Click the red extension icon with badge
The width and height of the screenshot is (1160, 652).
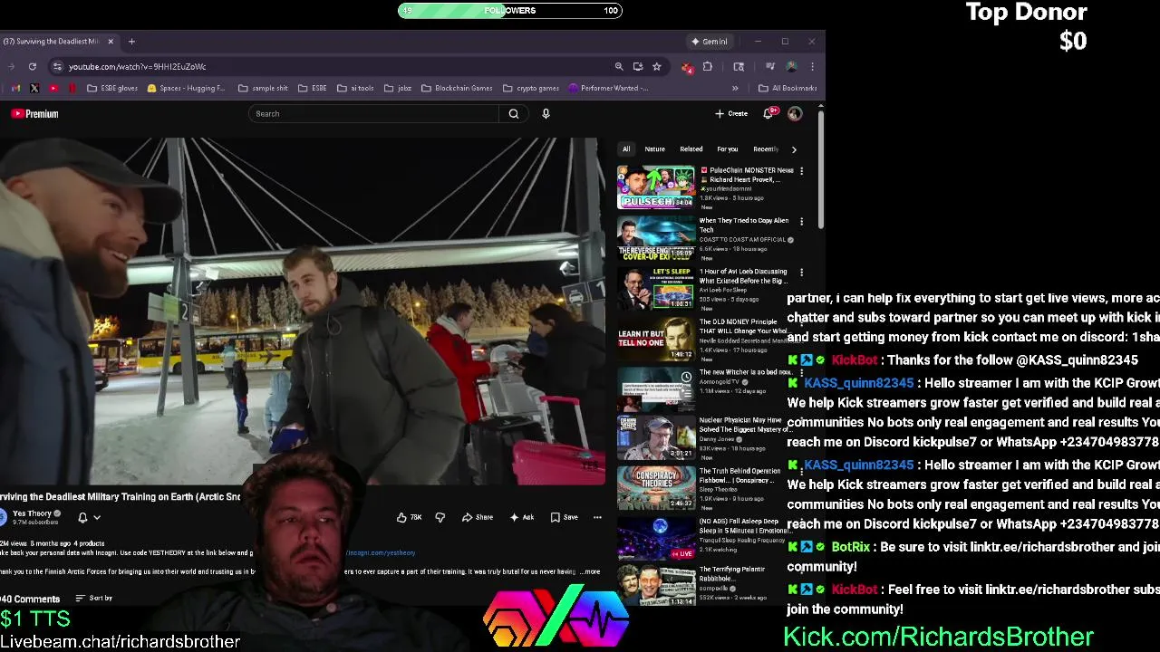click(688, 66)
